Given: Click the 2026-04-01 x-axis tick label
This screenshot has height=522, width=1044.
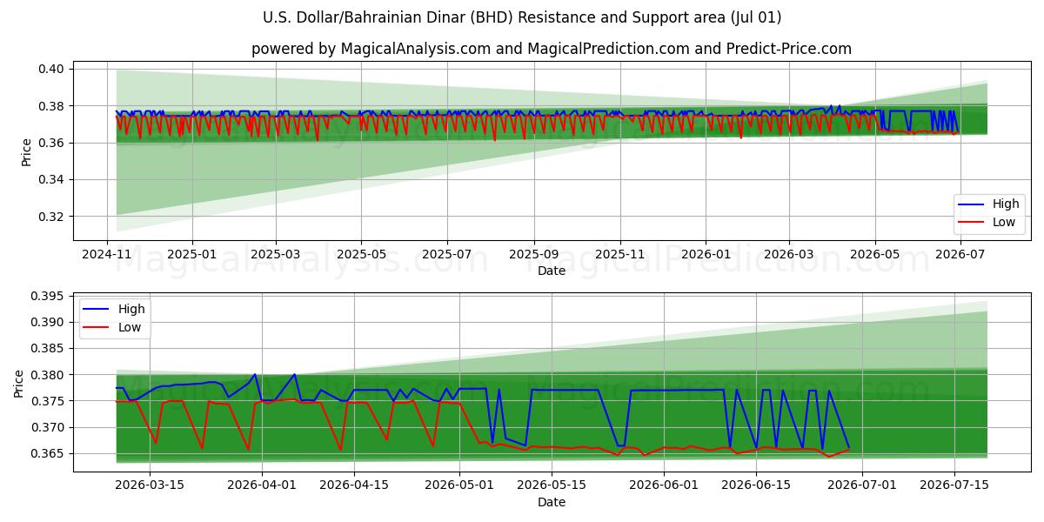Looking at the screenshot, I should (x=262, y=486).
